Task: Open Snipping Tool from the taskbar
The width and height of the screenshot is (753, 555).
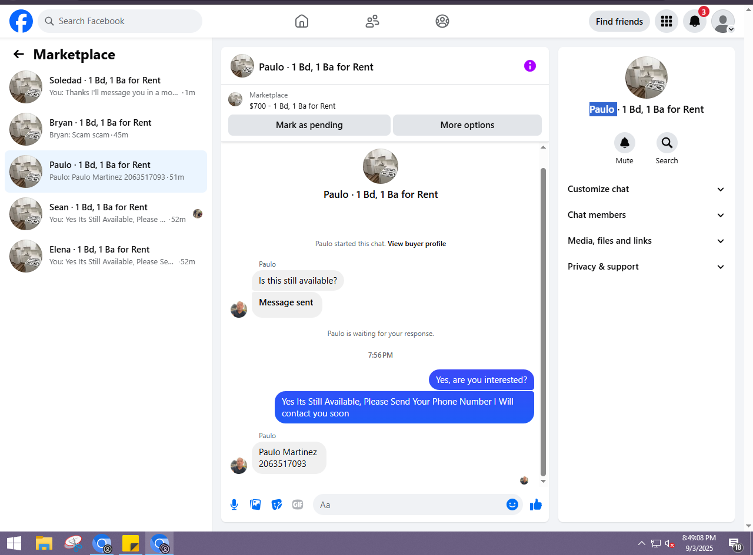Action: 74,543
